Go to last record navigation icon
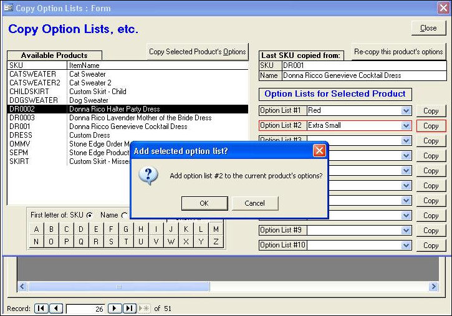 pos(130,309)
